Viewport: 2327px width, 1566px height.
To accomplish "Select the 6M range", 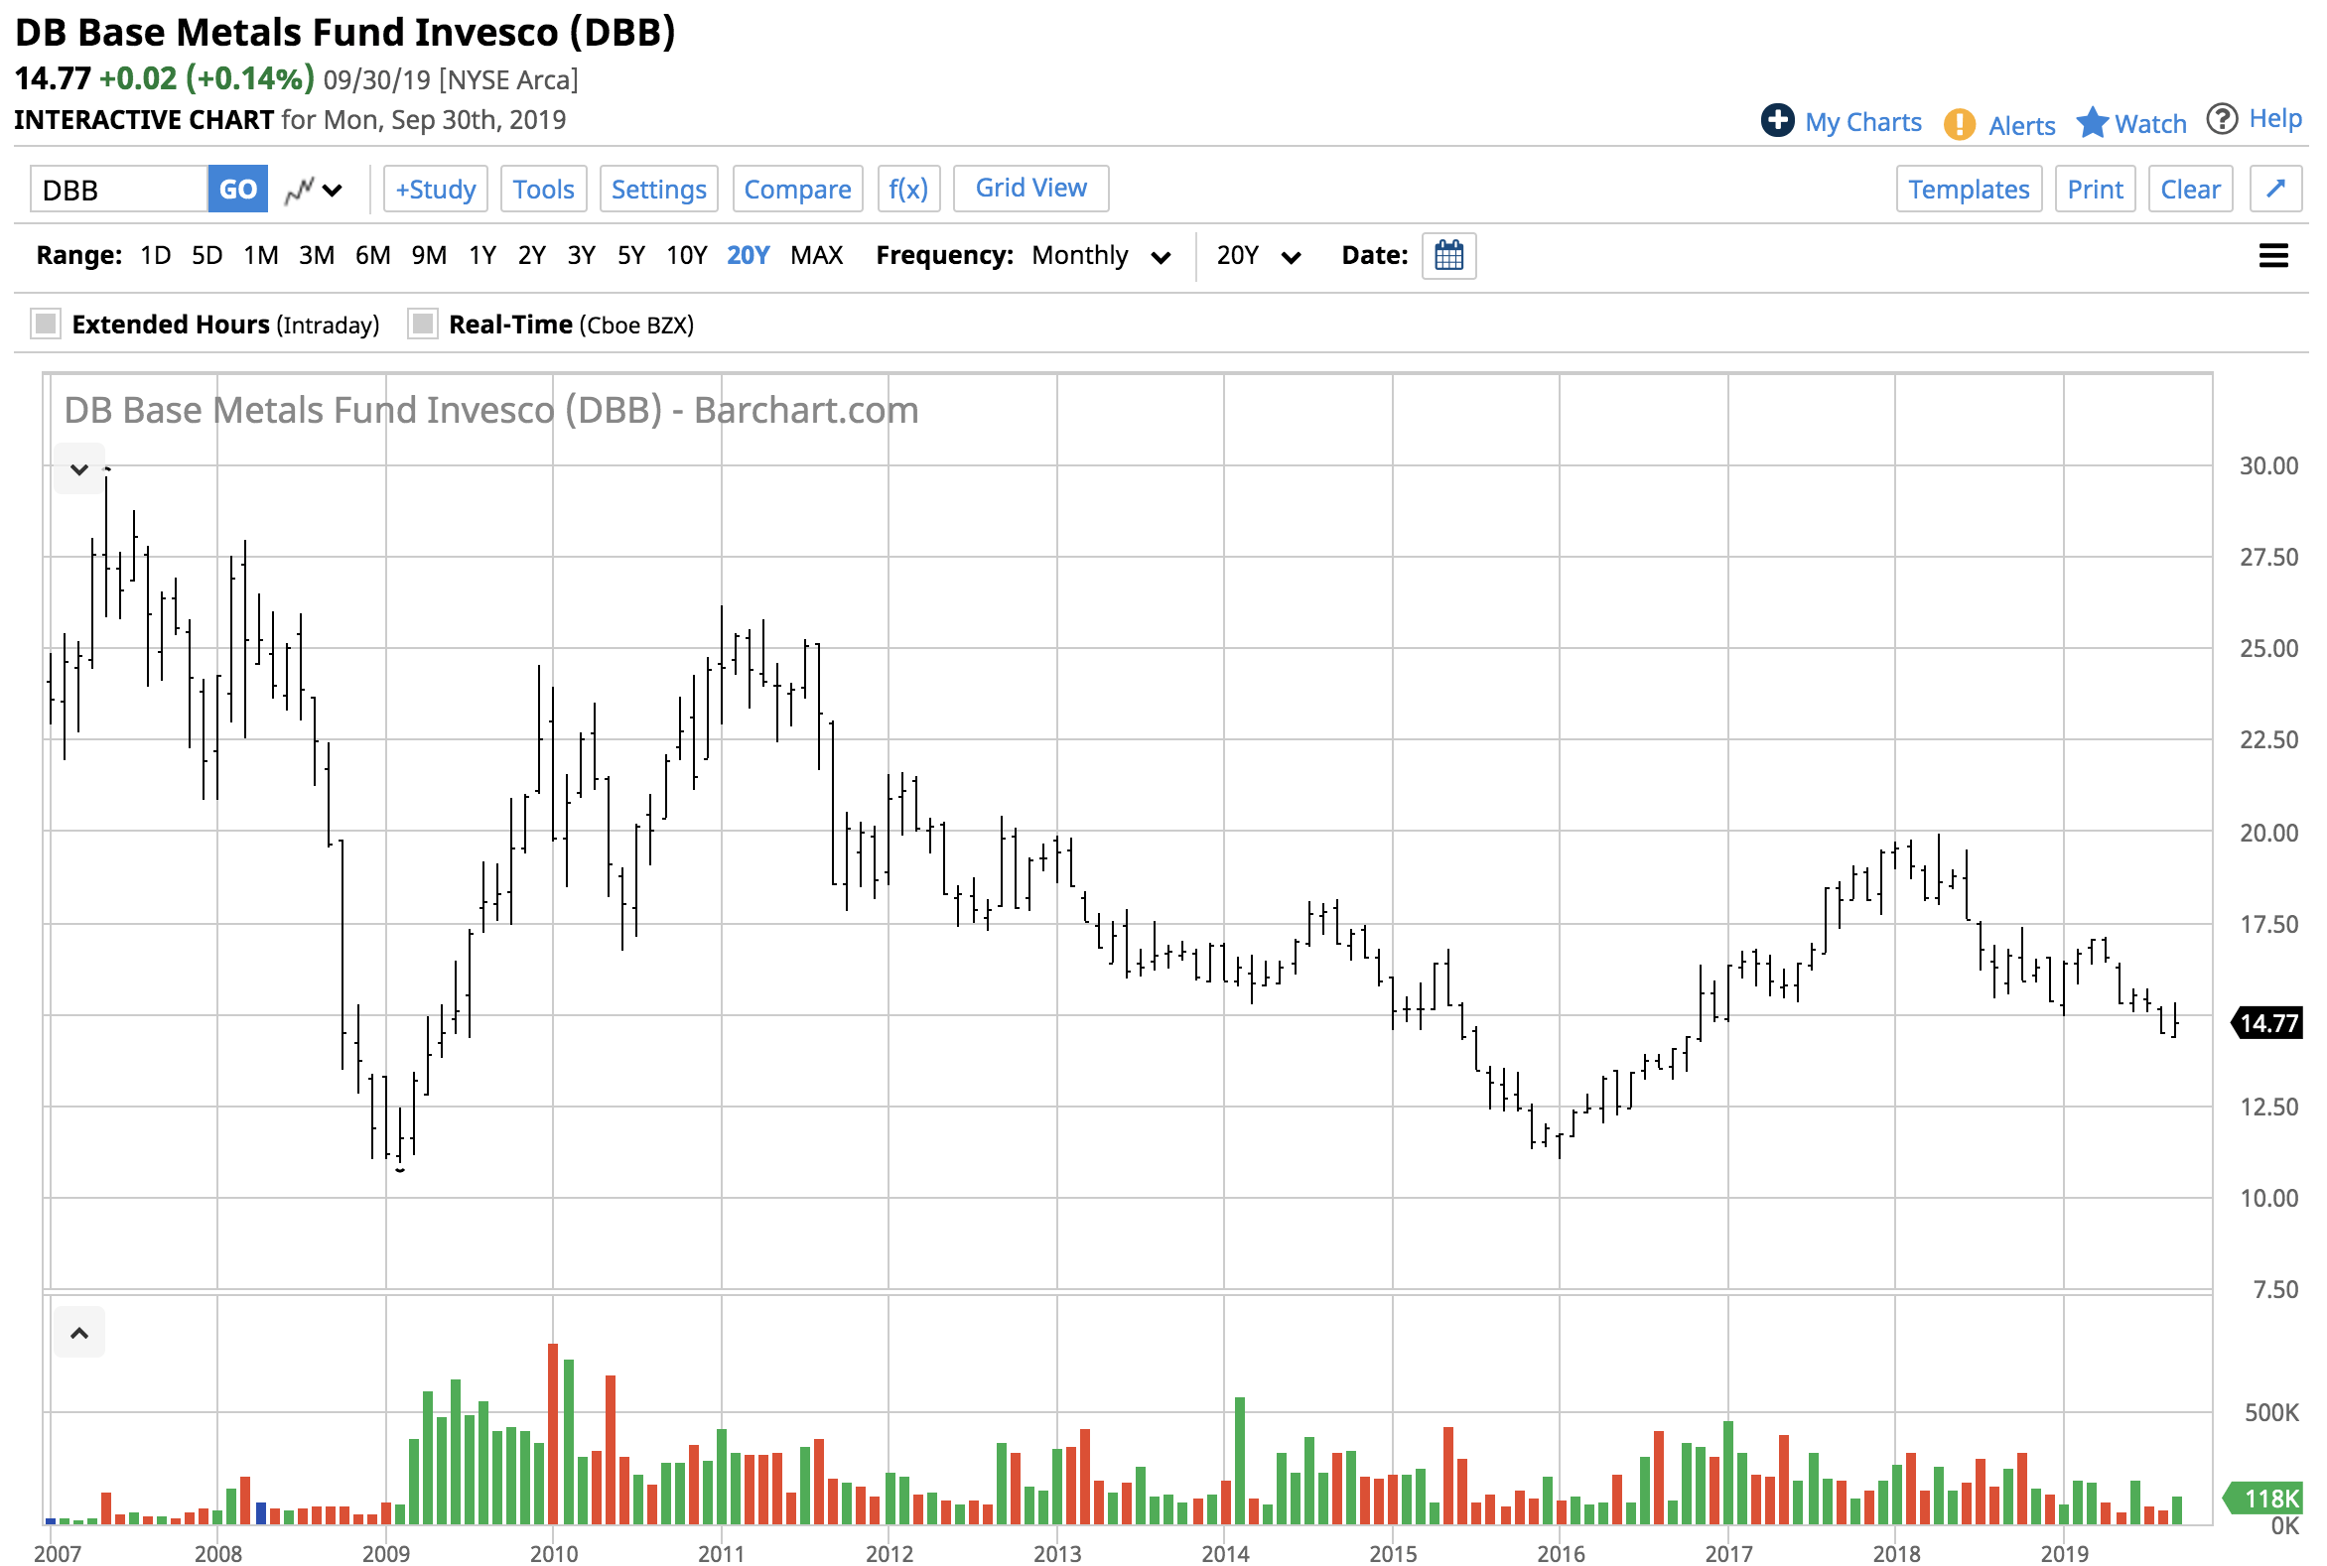I will 372,256.
